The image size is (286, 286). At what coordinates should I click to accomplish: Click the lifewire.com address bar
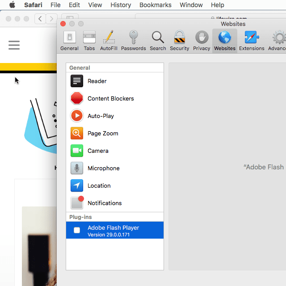tap(210, 17)
